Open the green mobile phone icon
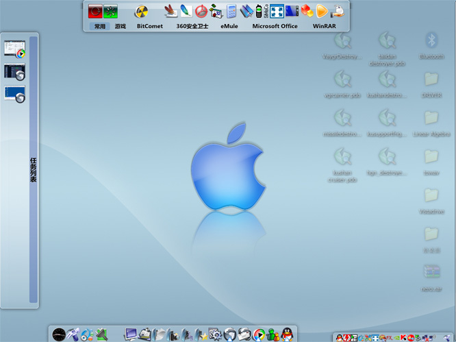The width and height of the screenshot is (456, 342). pyautogui.click(x=259, y=12)
